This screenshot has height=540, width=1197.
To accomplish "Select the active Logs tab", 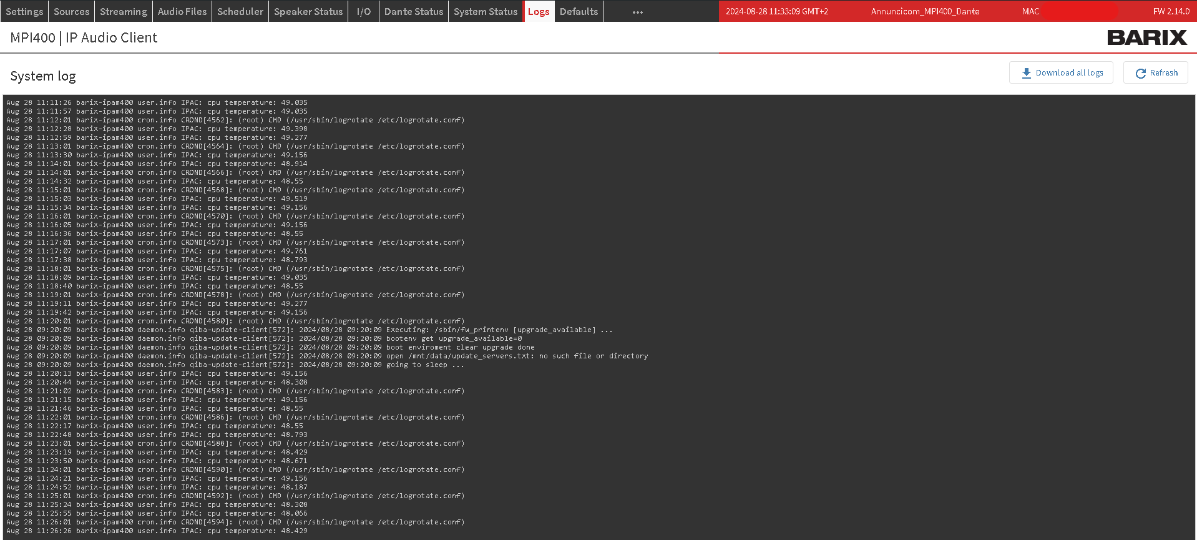I will 538,11.
